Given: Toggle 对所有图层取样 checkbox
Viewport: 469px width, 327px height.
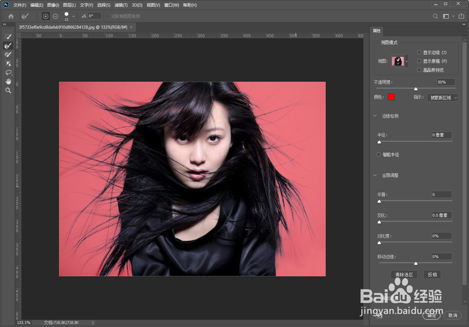Looking at the screenshot, I should pyautogui.click(x=107, y=16).
